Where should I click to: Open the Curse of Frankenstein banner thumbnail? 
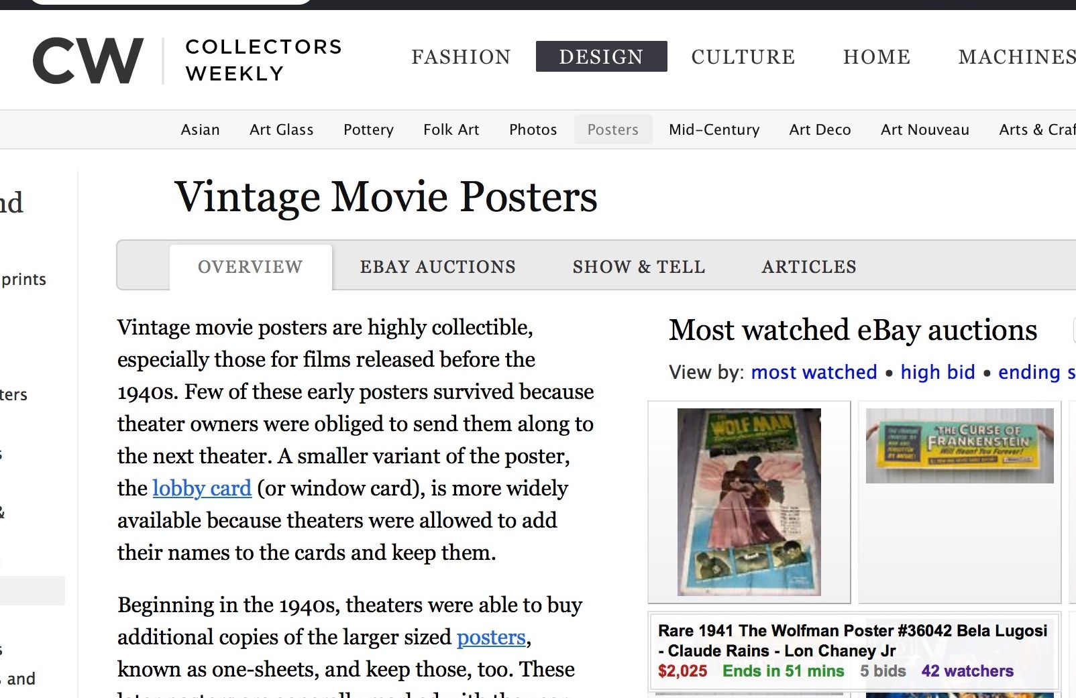click(959, 446)
